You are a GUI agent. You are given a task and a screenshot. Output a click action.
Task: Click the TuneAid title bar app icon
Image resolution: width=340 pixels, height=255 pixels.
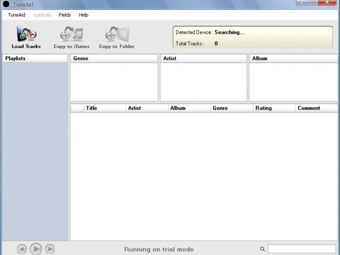tap(6, 4)
